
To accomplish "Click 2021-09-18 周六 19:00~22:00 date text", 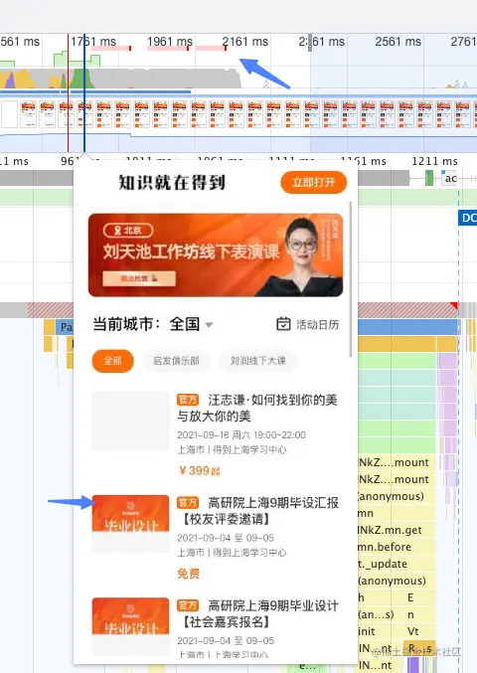I will (241, 434).
